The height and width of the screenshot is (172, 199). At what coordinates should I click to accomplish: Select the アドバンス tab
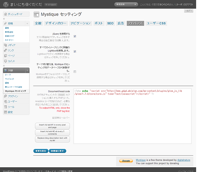[135, 23]
